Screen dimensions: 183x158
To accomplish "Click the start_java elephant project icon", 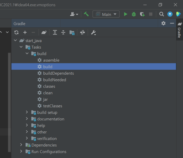I will (x=22, y=41).
